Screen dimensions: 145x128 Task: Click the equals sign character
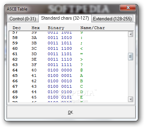pyautogui.click(x=81, y=54)
